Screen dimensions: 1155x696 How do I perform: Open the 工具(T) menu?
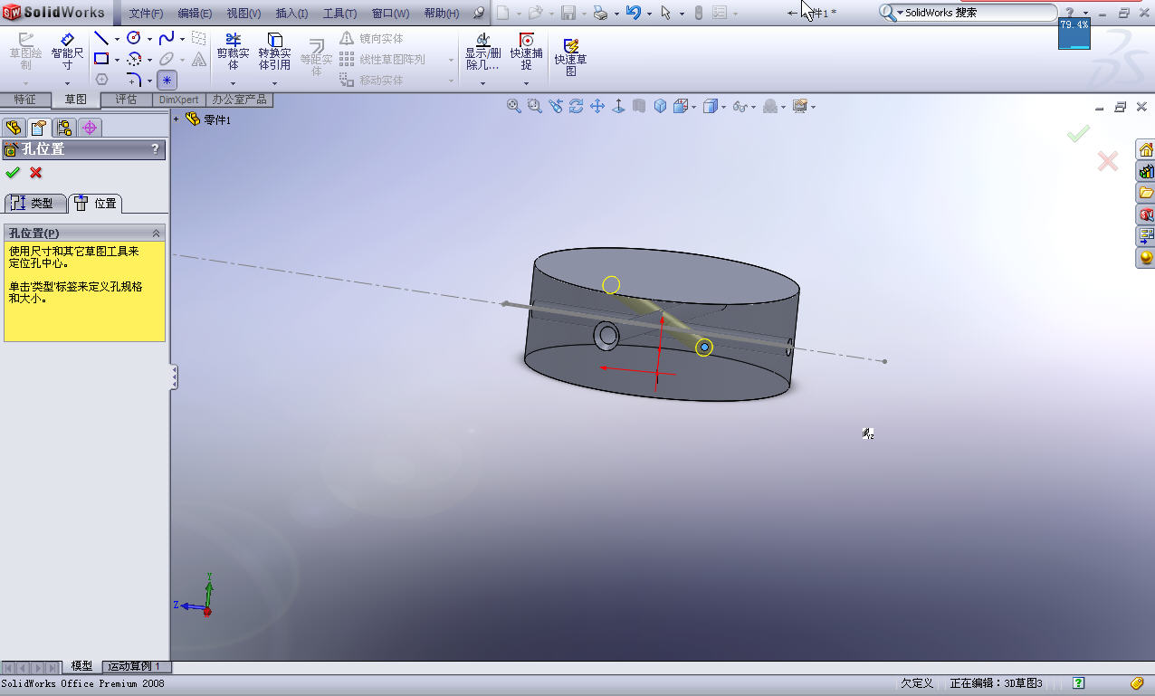click(x=339, y=14)
